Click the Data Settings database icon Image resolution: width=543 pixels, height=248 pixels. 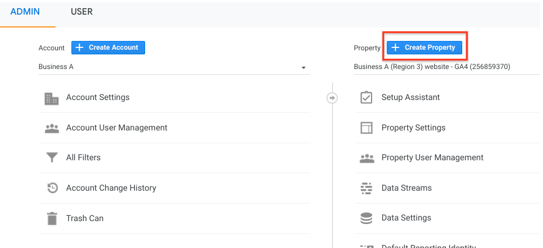366,218
